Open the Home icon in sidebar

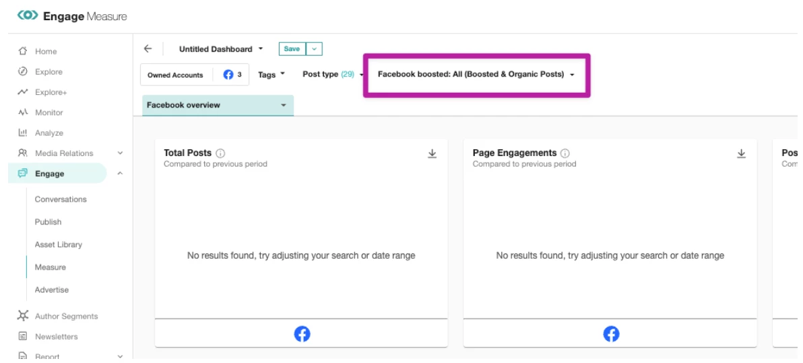(22, 51)
